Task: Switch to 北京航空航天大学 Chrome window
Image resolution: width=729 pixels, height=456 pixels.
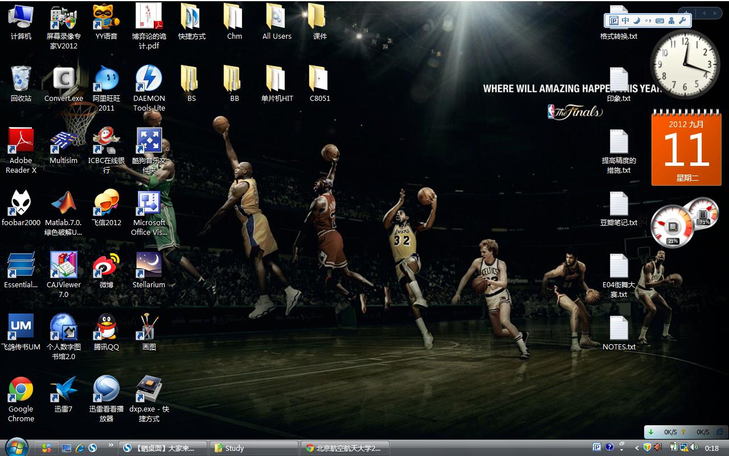Action: click(345, 448)
